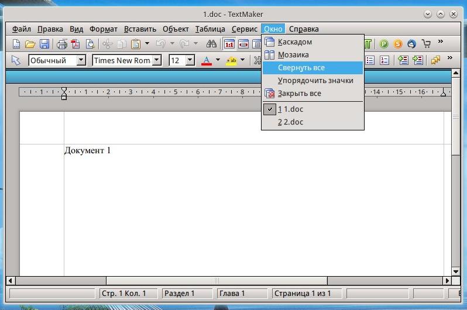Click the vertical scrollbar down arrow

(456, 271)
